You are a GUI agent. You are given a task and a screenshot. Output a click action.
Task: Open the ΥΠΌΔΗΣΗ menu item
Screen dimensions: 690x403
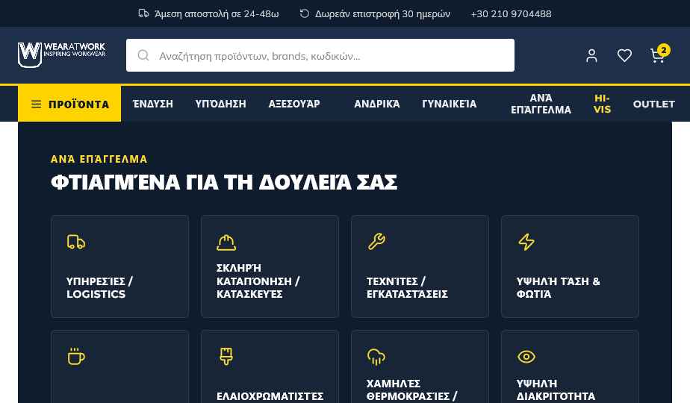pyautogui.click(x=220, y=104)
